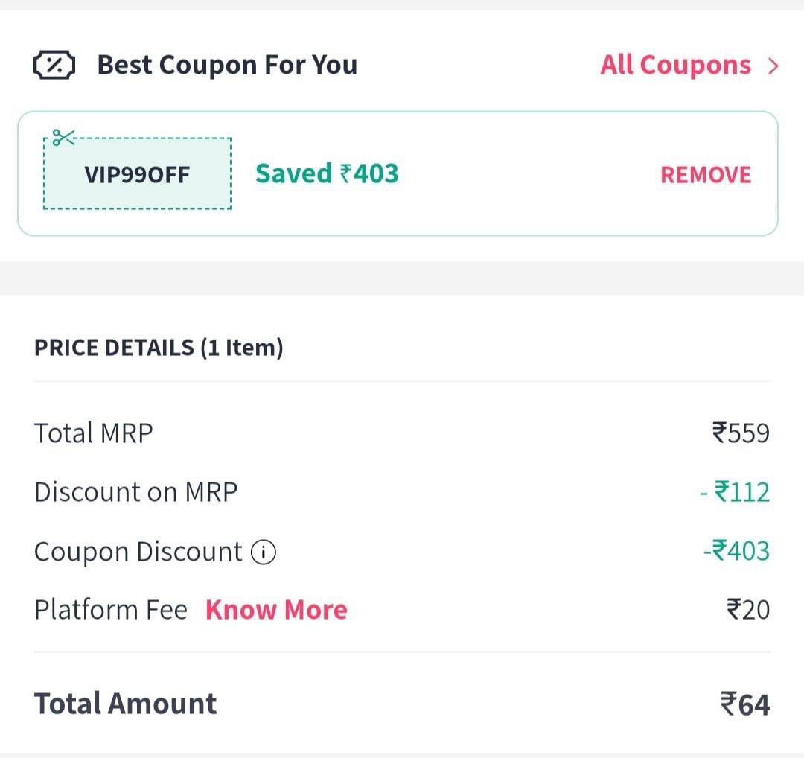Open the All Coupons link
This screenshot has width=804, height=758.
point(675,65)
